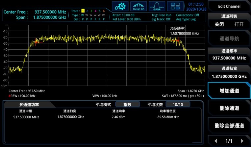Set channel list to 打开 (on)
Viewport: 251px width, 147px height.
(x=239, y=24)
